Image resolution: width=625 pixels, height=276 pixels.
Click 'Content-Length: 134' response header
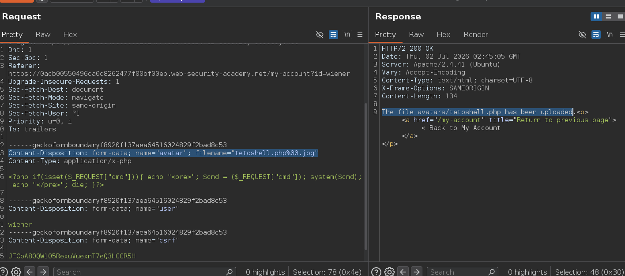419,96
